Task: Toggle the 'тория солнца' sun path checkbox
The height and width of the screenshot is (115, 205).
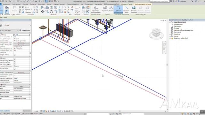Action: 14,55
